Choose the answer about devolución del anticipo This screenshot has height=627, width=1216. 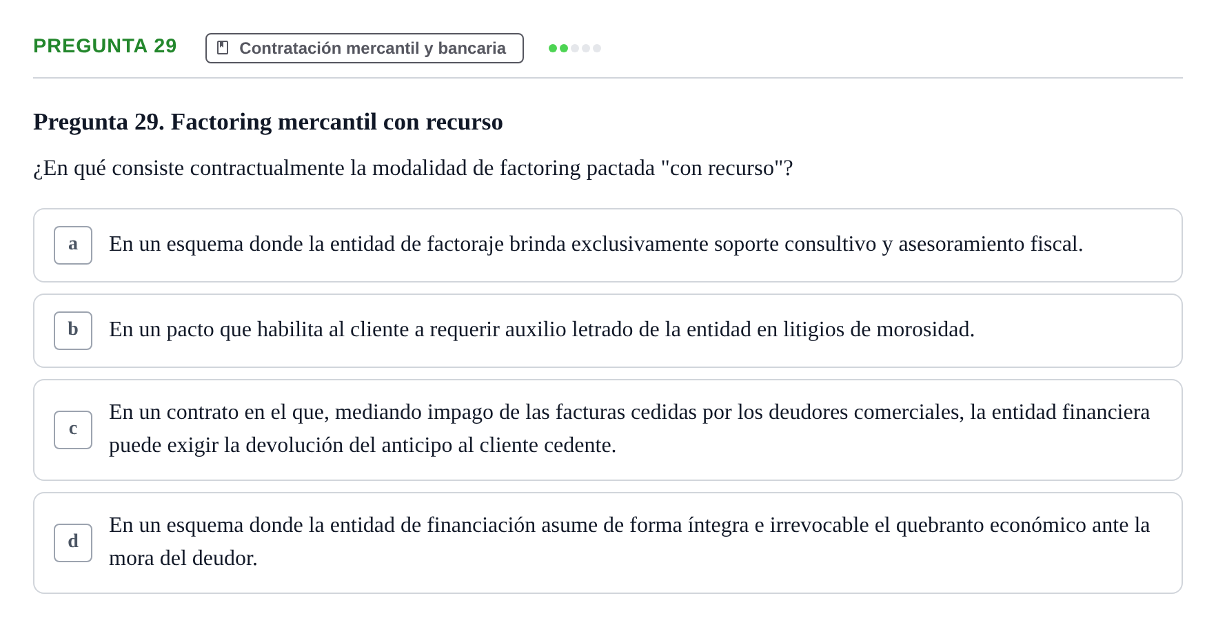click(x=608, y=430)
